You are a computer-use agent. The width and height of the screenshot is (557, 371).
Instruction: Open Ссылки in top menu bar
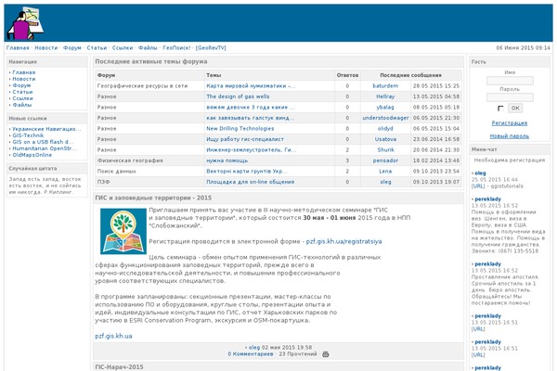[x=123, y=48]
